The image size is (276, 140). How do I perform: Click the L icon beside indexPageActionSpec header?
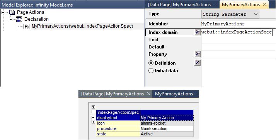coord(93,111)
